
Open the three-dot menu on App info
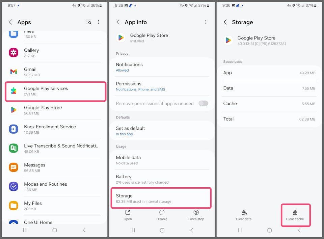(x=206, y=22)
